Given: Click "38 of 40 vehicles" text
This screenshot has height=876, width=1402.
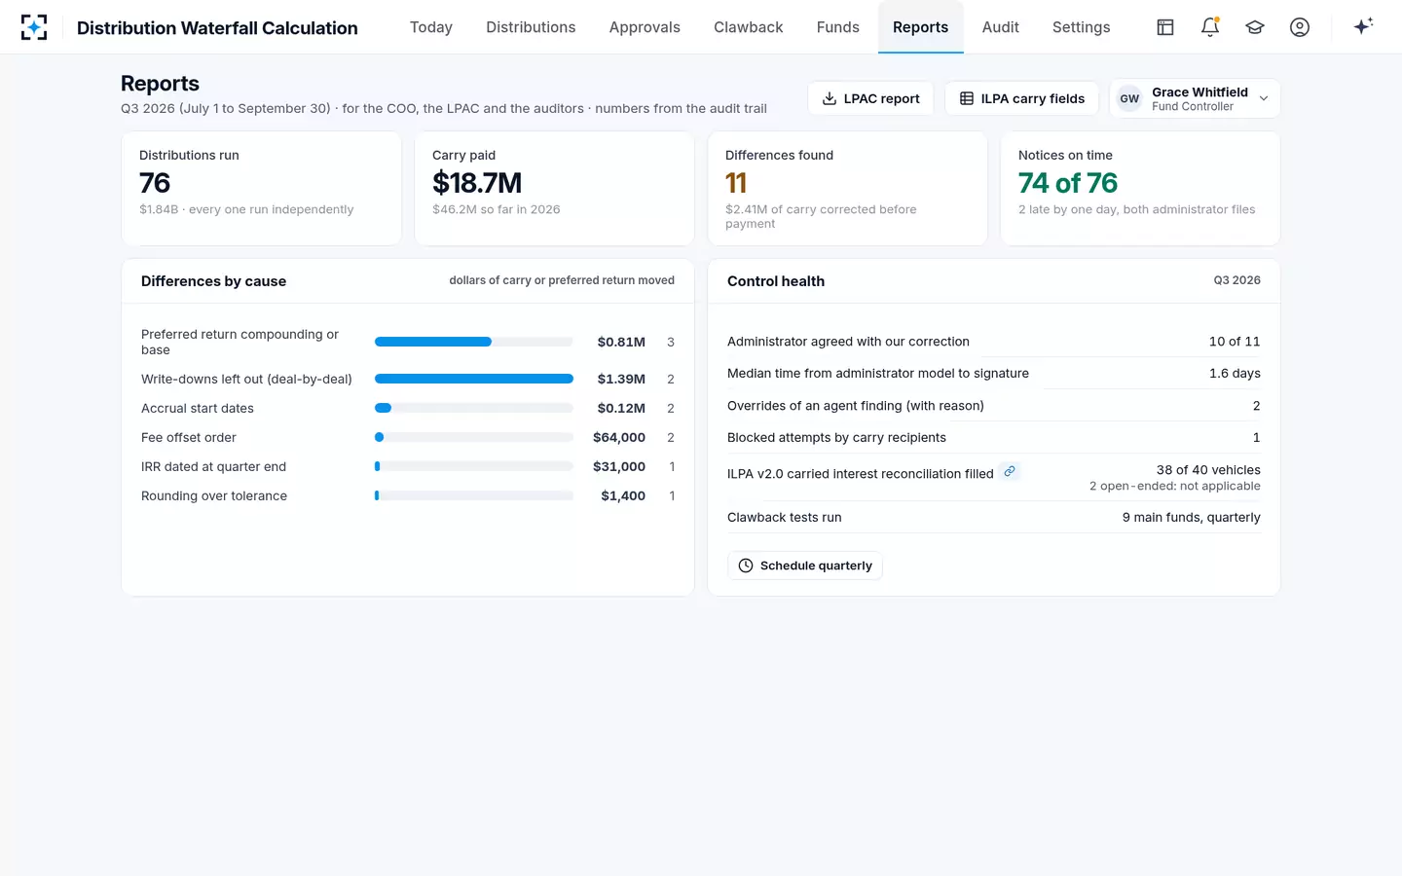Looking at the screenshot, I should point(1208,469).
